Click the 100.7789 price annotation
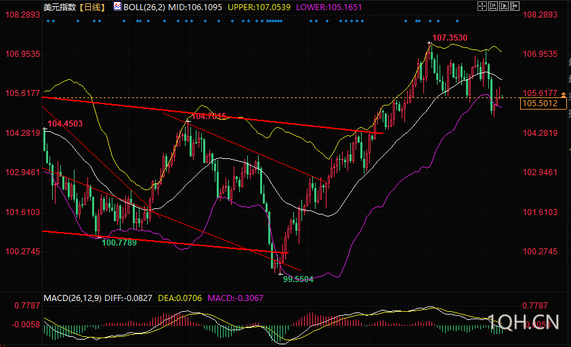 [119, 243]
